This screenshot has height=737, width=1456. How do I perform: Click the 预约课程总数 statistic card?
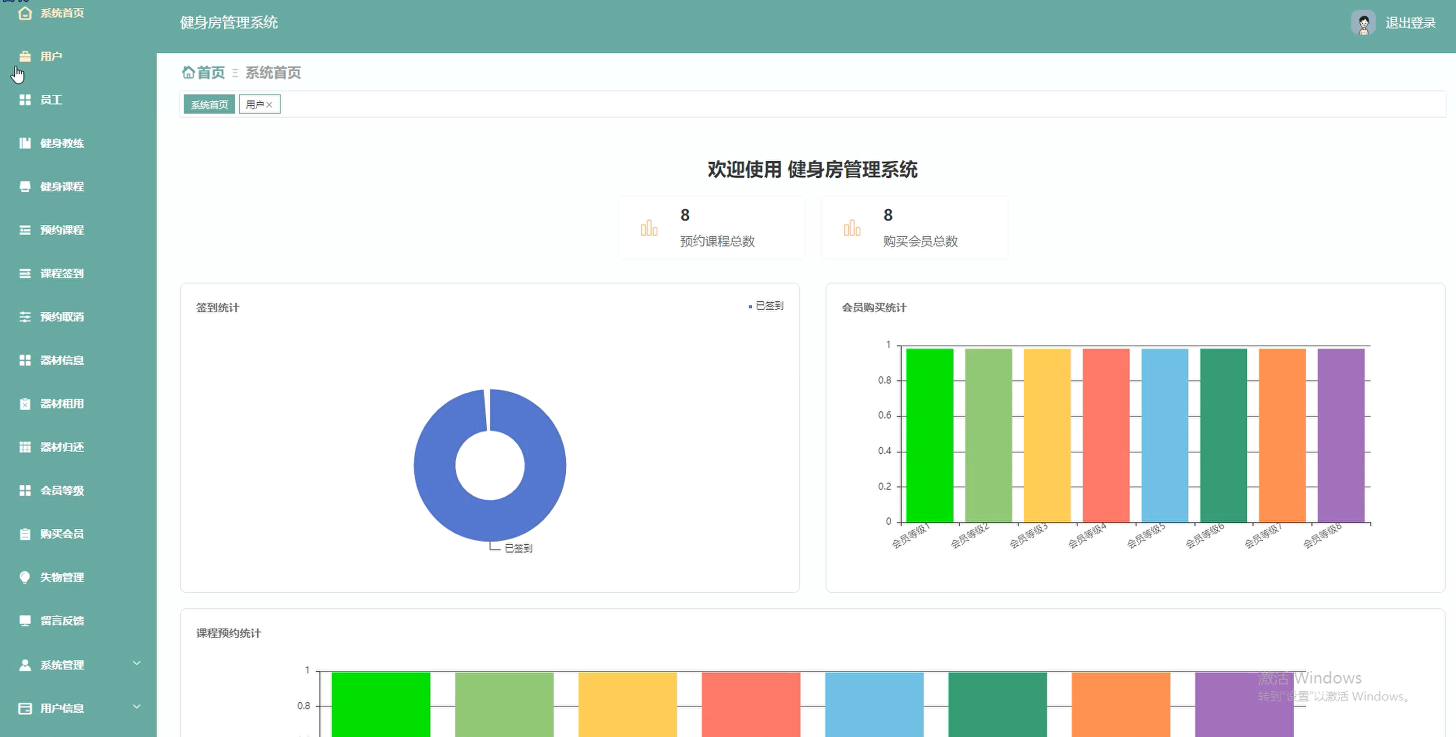pos(711,228)
